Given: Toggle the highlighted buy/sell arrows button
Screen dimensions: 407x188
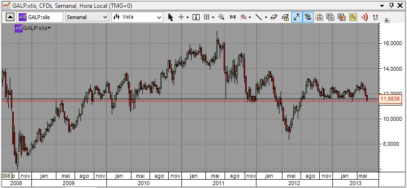Looking at the screenshot, I should tap(308, 17).
